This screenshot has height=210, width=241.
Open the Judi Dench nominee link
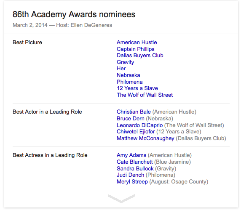[x=130, y=175]
